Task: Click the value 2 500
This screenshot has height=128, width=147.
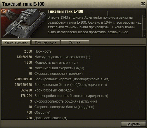Action: 28,51
